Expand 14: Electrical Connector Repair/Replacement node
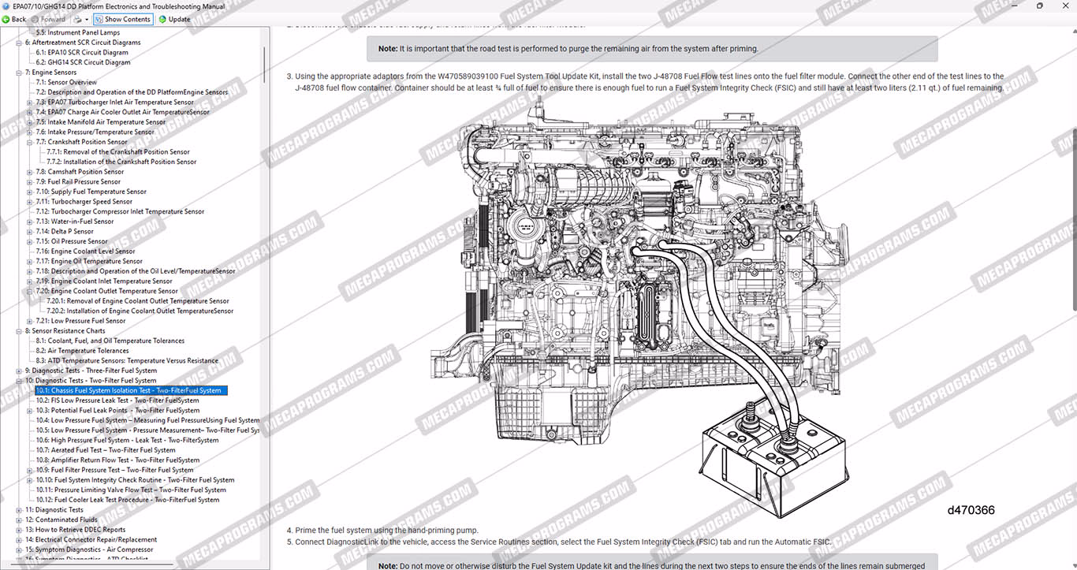The height and width of the screenshot is (570, 1077). click(19, 540)
